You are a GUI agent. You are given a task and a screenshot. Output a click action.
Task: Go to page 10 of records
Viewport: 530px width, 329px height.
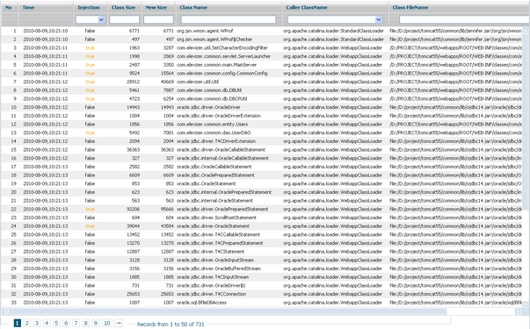[107, 323]
